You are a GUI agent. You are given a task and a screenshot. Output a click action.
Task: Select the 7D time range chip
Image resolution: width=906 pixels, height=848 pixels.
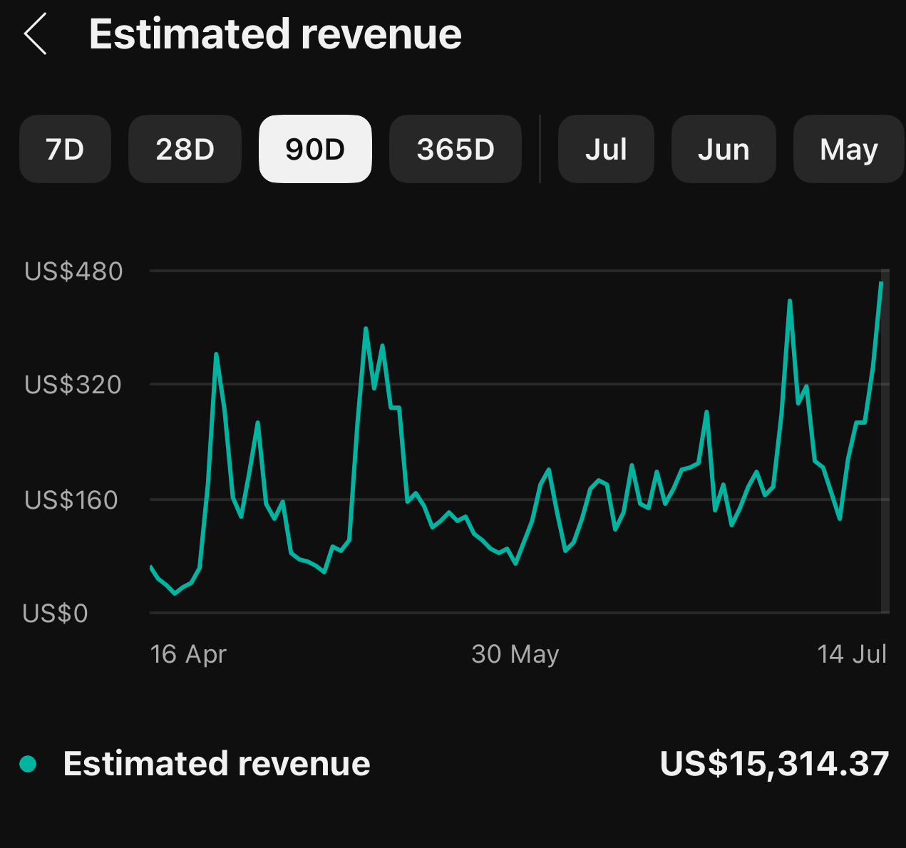(65, 149)
